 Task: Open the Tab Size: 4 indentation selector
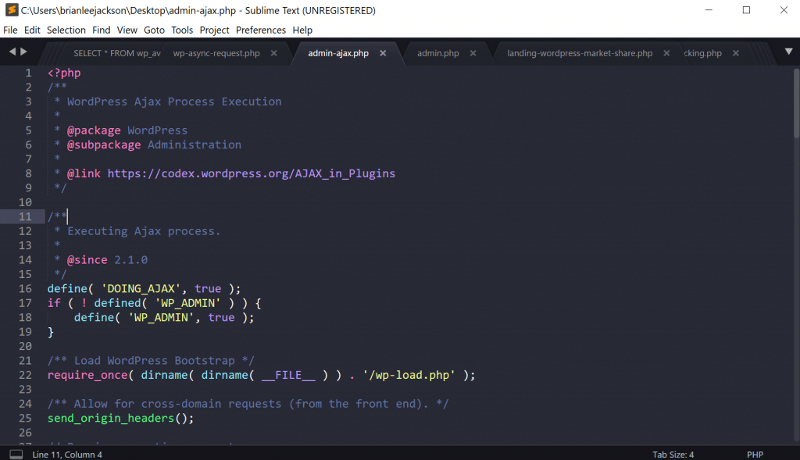coord(673,454)
